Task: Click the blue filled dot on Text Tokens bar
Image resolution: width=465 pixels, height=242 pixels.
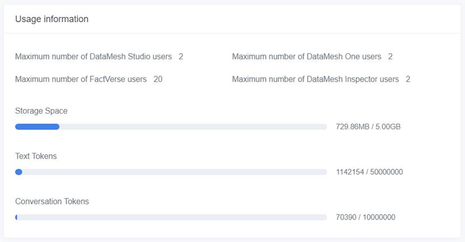Action: tap(18, 172)
